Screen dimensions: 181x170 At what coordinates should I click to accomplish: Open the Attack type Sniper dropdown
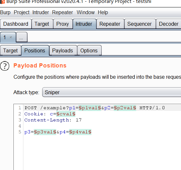pyautogui.click(x=112, y=92)
